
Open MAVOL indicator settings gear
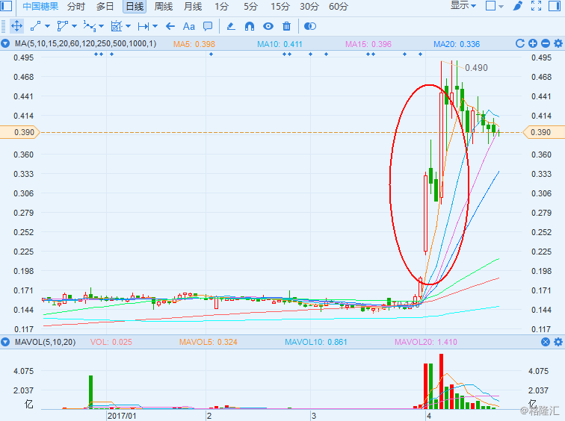[558, 342]
